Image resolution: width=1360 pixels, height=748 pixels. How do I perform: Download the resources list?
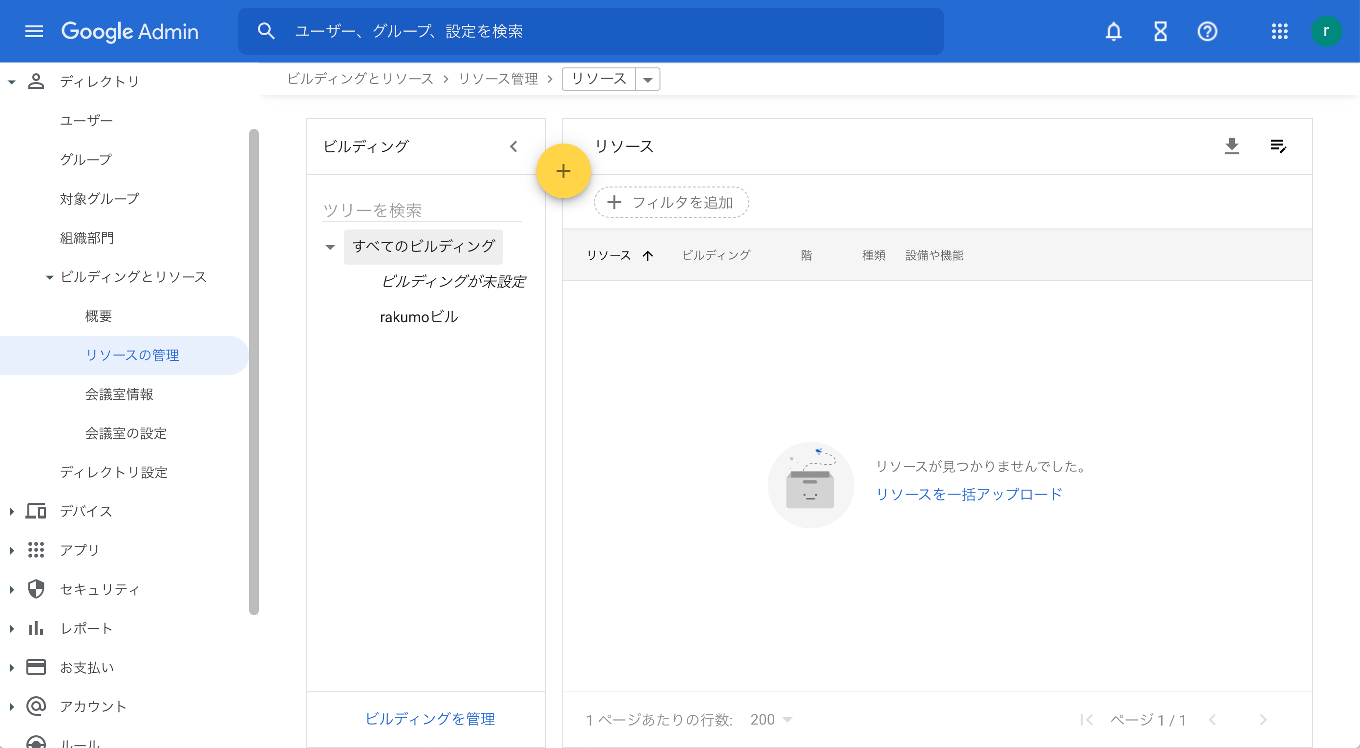coord(1232,146)
